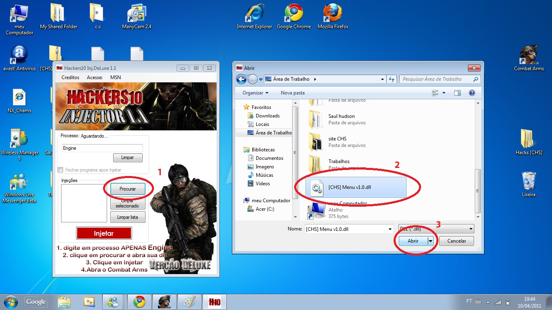Viewport: 552px width, 310px height.
Task: Toggle the preview pane in Abrir dialog
Action: click(x=457, y=93)
